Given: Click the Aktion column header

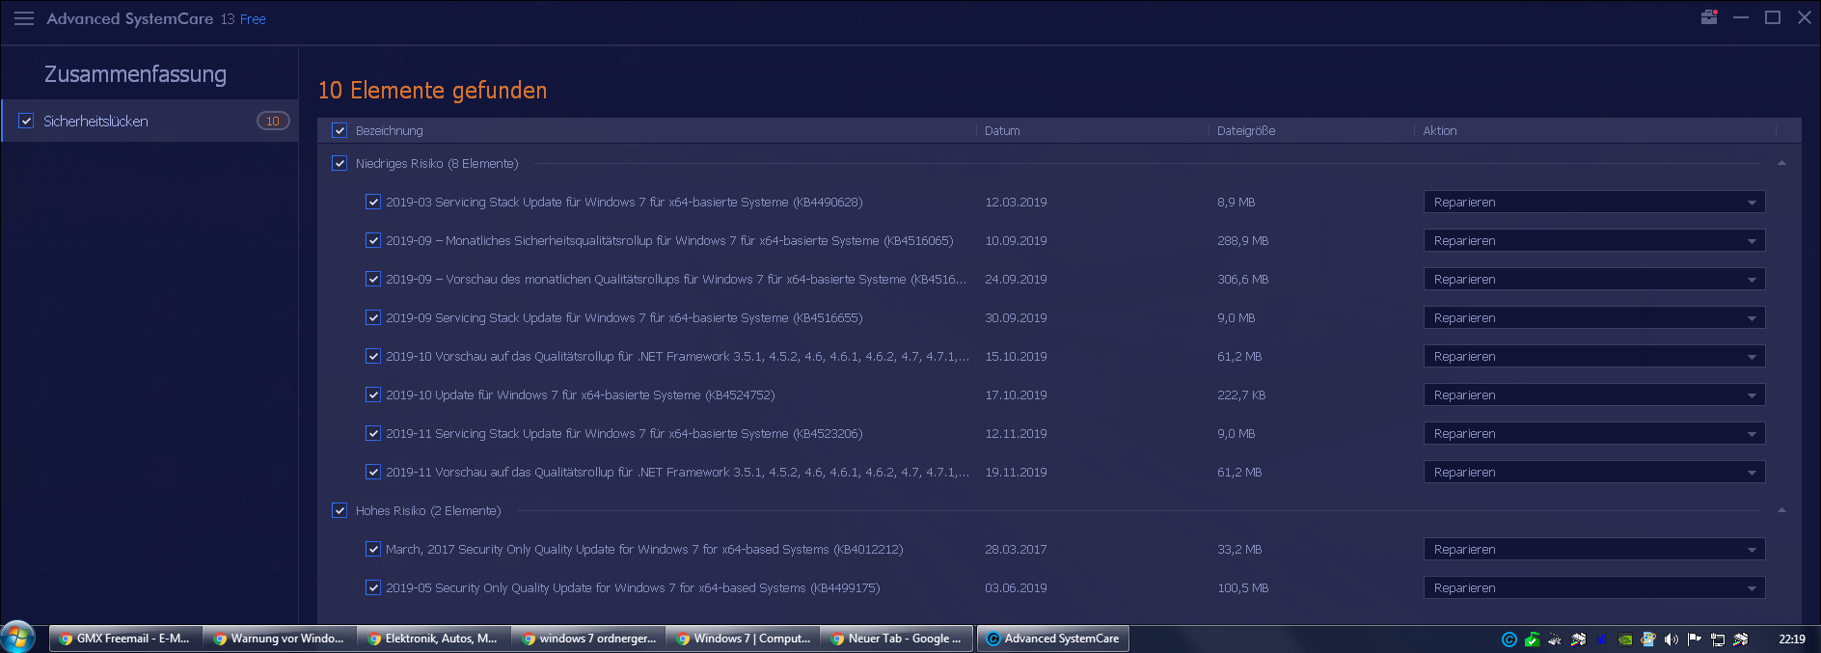Looking at the screenshot, I should (x=1440, y=130).
